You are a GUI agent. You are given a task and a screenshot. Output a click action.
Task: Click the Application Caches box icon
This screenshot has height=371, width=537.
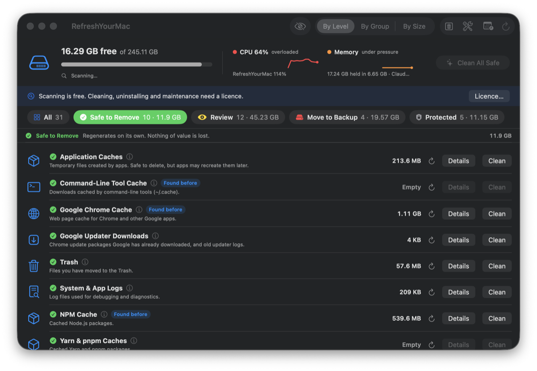pos(34,161)
